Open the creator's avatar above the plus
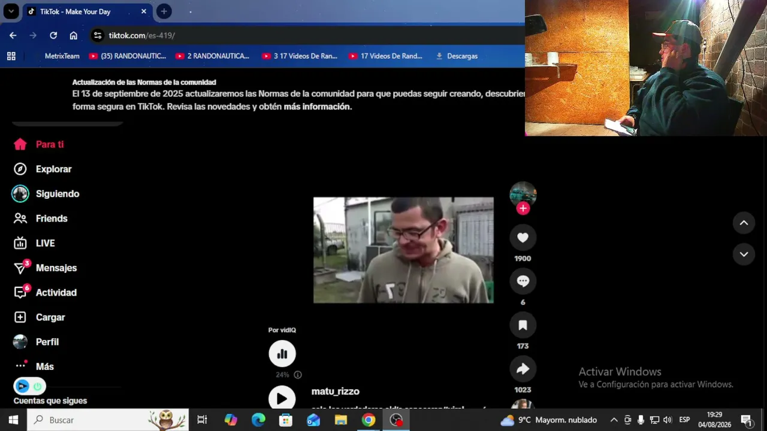 pos(523,194)
